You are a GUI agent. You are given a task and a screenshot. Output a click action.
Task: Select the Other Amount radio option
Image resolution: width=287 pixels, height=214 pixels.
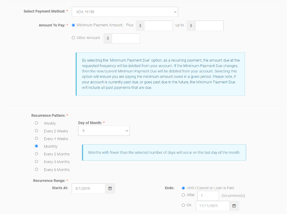tap(73, 38)
